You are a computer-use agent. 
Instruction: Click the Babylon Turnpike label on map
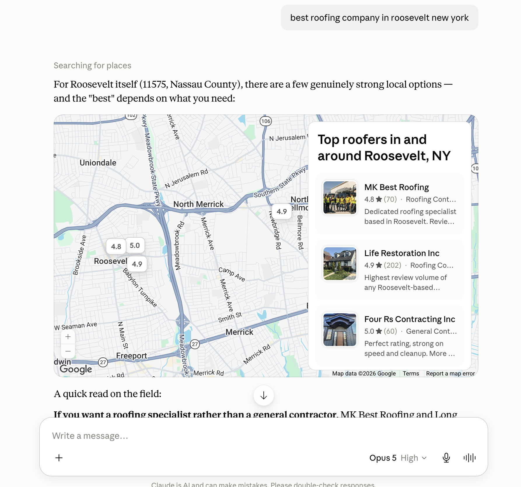pos(140,288)
